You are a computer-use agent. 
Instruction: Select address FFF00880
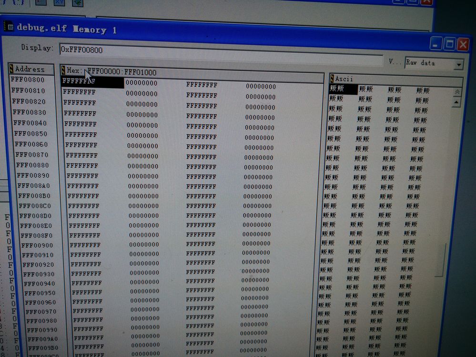tap(32, 165)
